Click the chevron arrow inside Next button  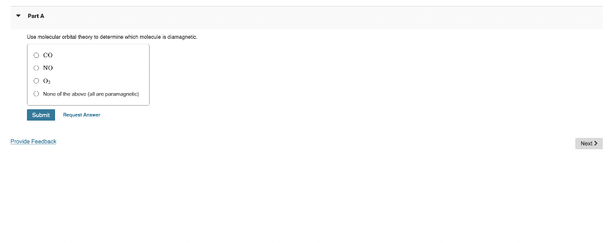pyautogui.click(x=596, y=143)
